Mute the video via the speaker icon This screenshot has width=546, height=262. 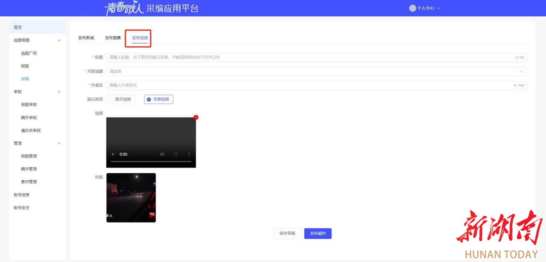pyautogui.click(x=162, y=154)
